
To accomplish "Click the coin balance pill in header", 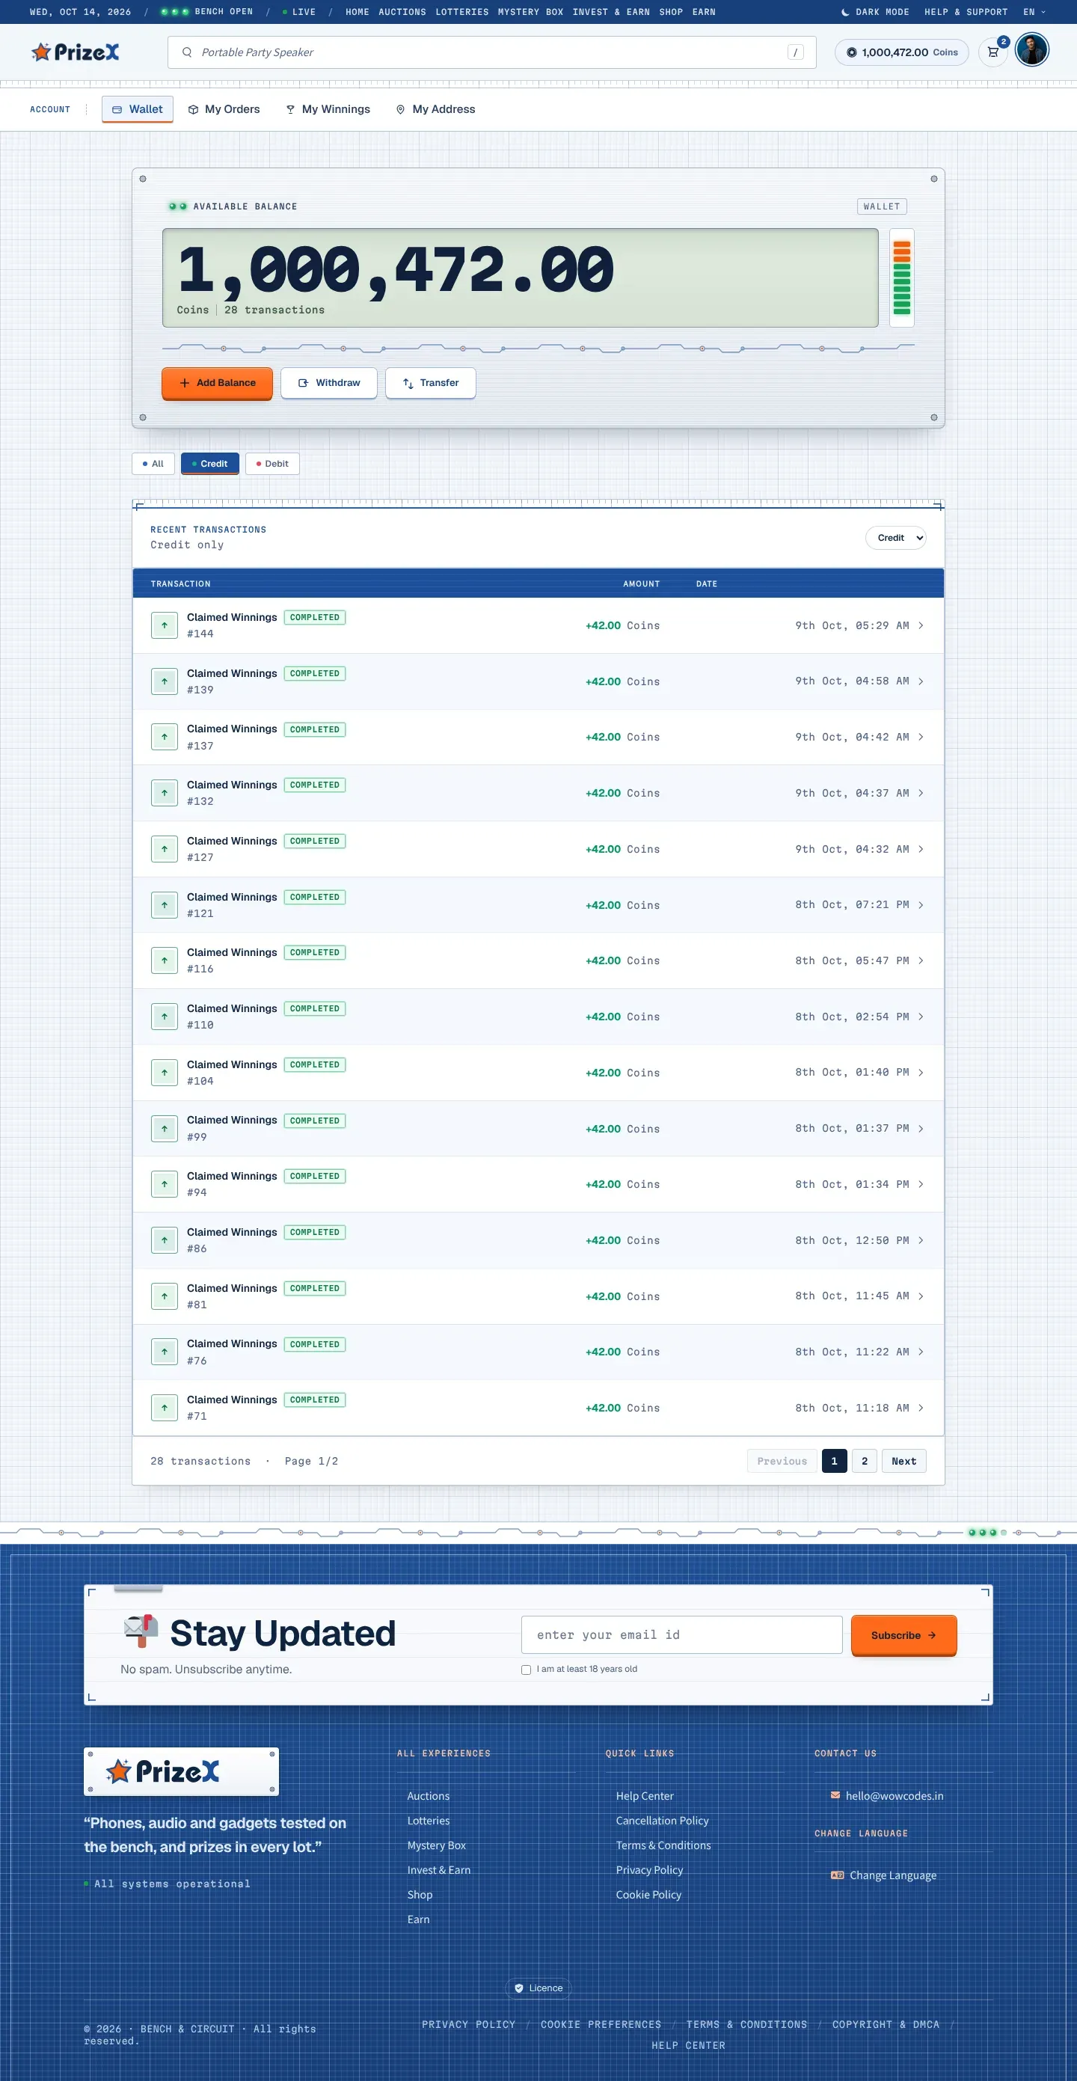I will click(x=902, y=52).
